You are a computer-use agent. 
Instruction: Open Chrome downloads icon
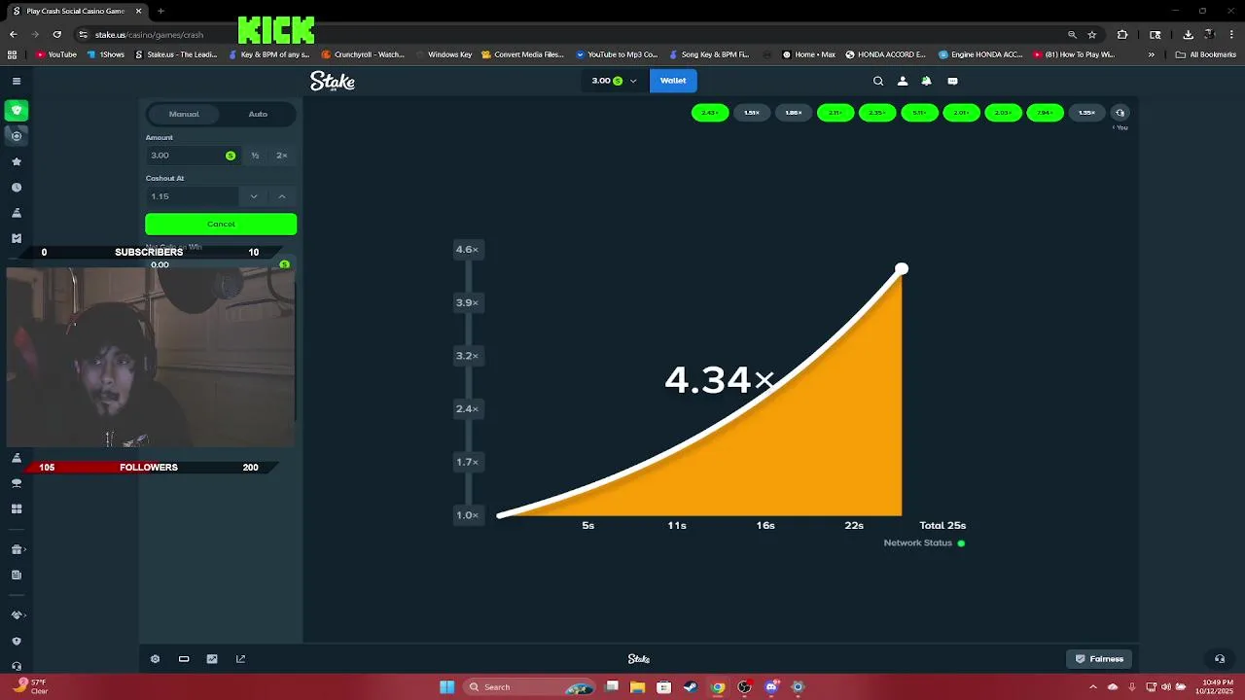click(x=1188, y=34)
